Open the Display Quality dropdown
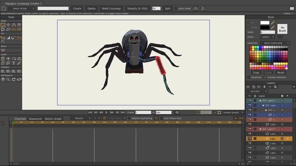This screenshot has height=166, width=296. (233, 113)
